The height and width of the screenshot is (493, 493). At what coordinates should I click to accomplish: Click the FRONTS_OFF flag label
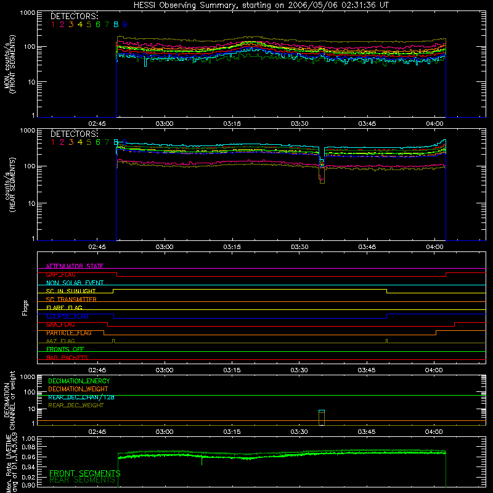pyautogui.click(x=65, y=349)
